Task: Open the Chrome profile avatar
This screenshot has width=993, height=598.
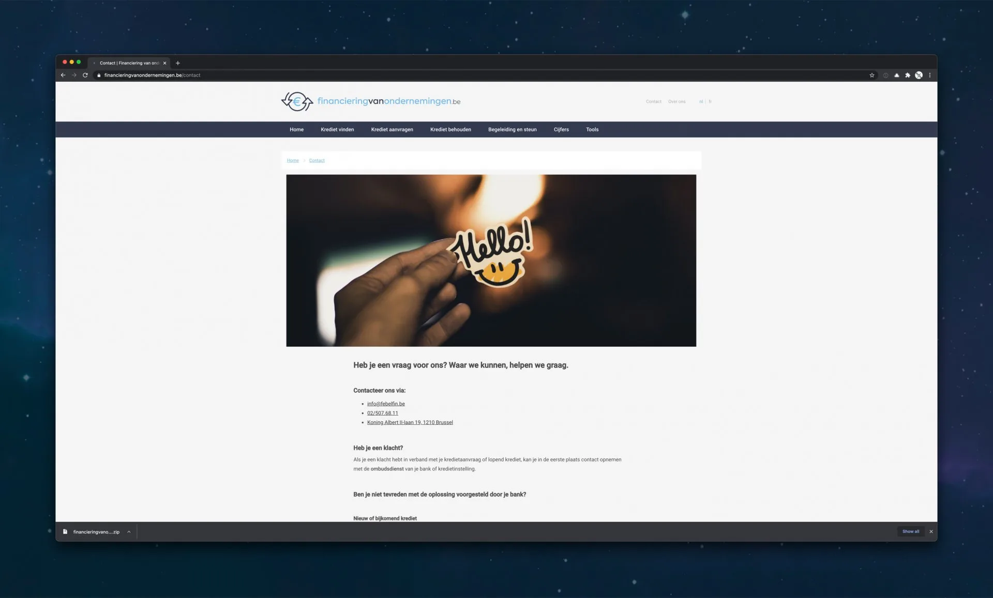Action: click(x=919, y=75)
